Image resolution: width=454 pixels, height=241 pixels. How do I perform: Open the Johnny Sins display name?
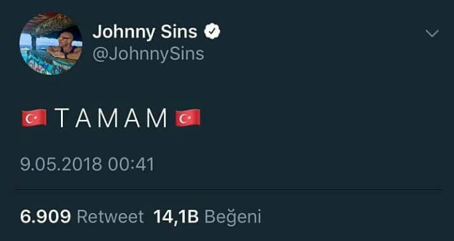tap(145, 32)
